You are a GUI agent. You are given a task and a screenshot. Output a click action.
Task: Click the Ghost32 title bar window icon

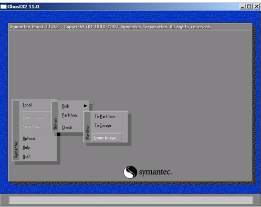click(x=3, y=7)
